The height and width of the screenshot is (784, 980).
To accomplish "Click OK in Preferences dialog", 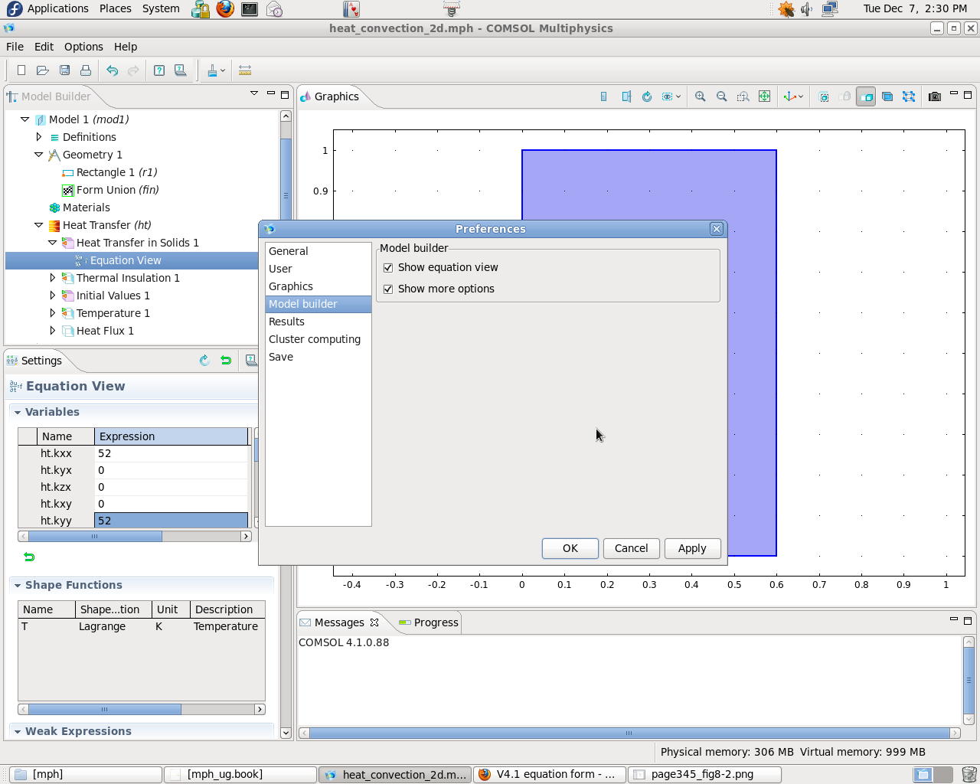I will pos(570,548).
